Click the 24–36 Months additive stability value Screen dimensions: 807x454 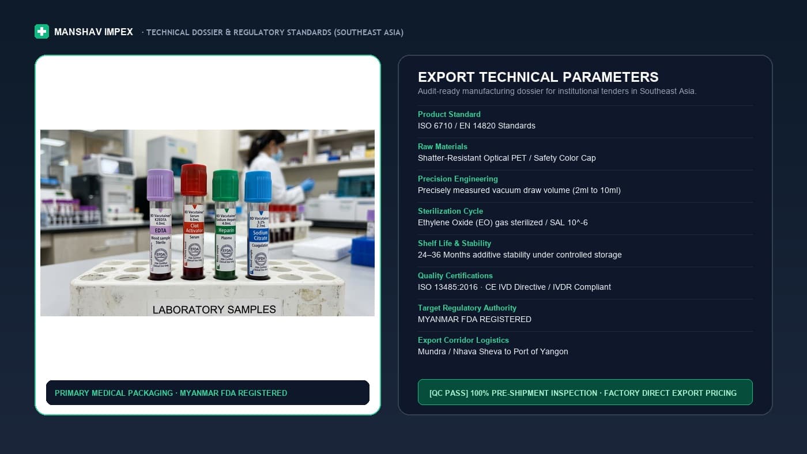coord(519,255)
